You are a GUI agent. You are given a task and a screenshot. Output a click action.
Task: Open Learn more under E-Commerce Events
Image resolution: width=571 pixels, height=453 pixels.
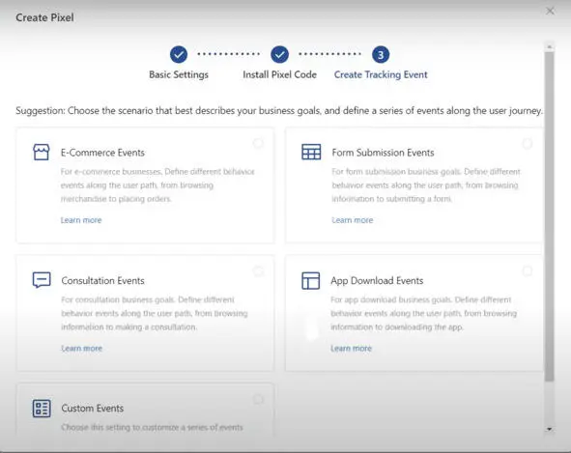[81, 220]
